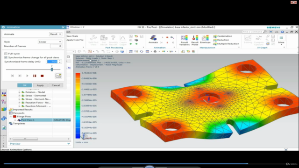Click Apply in the Animation dialog

coord(40,85)
